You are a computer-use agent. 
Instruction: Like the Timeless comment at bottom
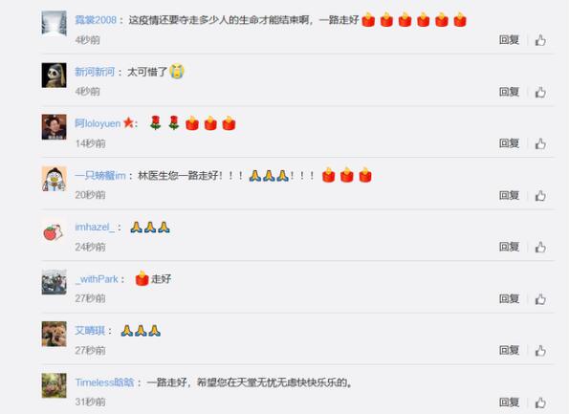(x=540, y=403)
